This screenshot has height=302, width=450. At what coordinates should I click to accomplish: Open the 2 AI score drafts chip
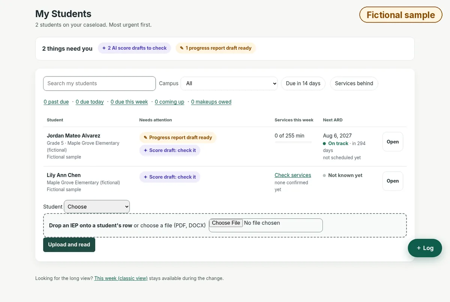click(134, 48)
